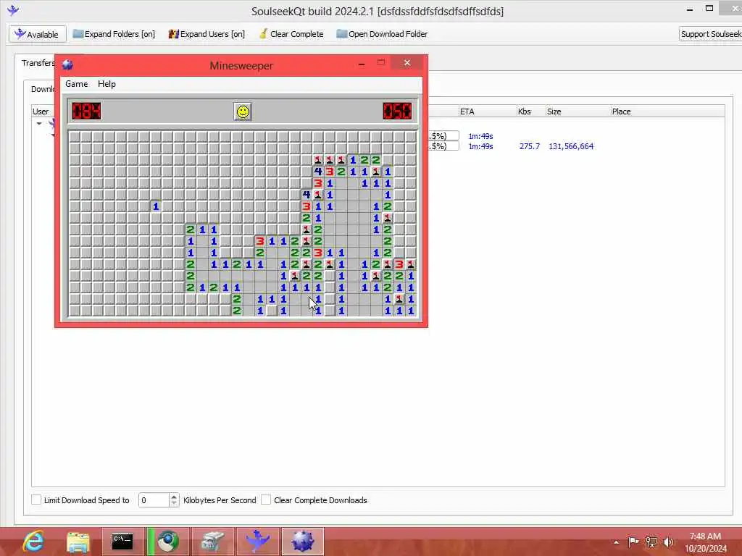Open the Action Center flag tray icon
742x556 pixels.
(x=633, y=542)
